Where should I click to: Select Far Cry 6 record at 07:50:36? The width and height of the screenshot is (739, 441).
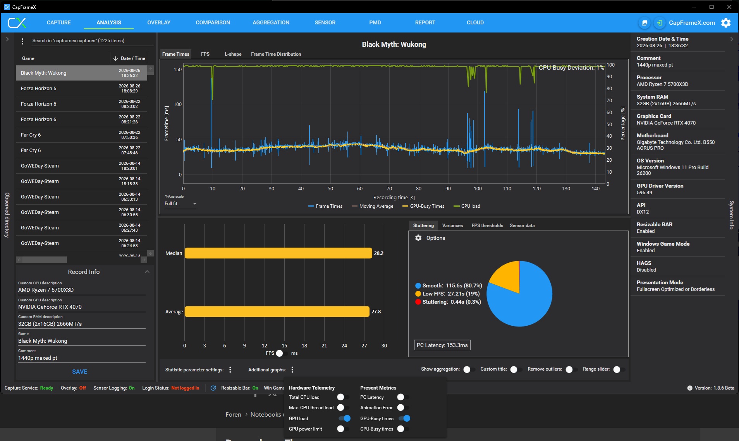81,135
